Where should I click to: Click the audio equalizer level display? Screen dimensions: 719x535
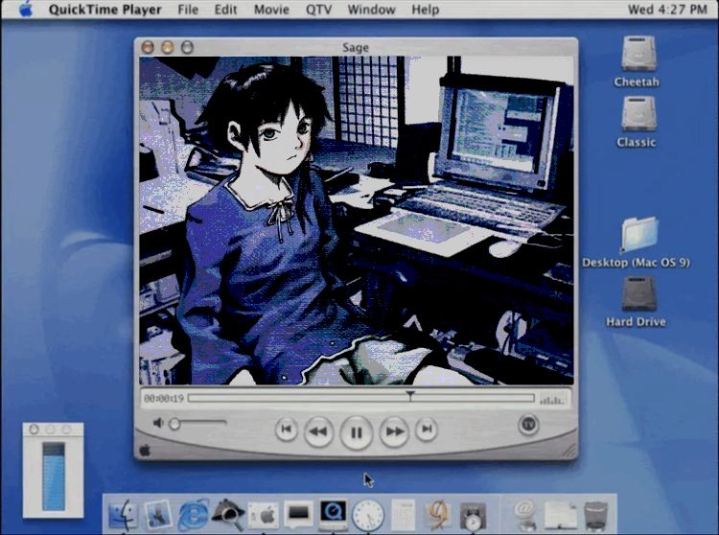[x=552, y=398]
